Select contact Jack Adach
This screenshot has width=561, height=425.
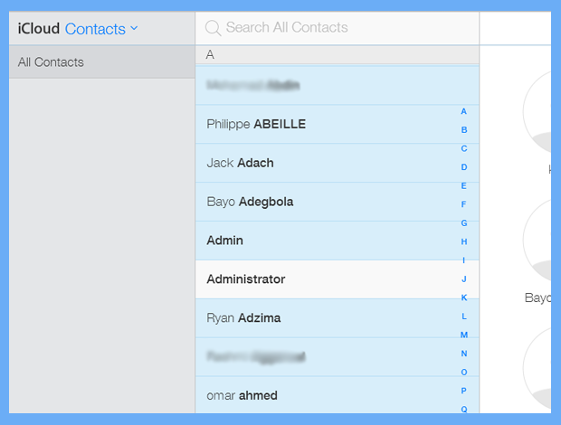click(x=240, y=163)
